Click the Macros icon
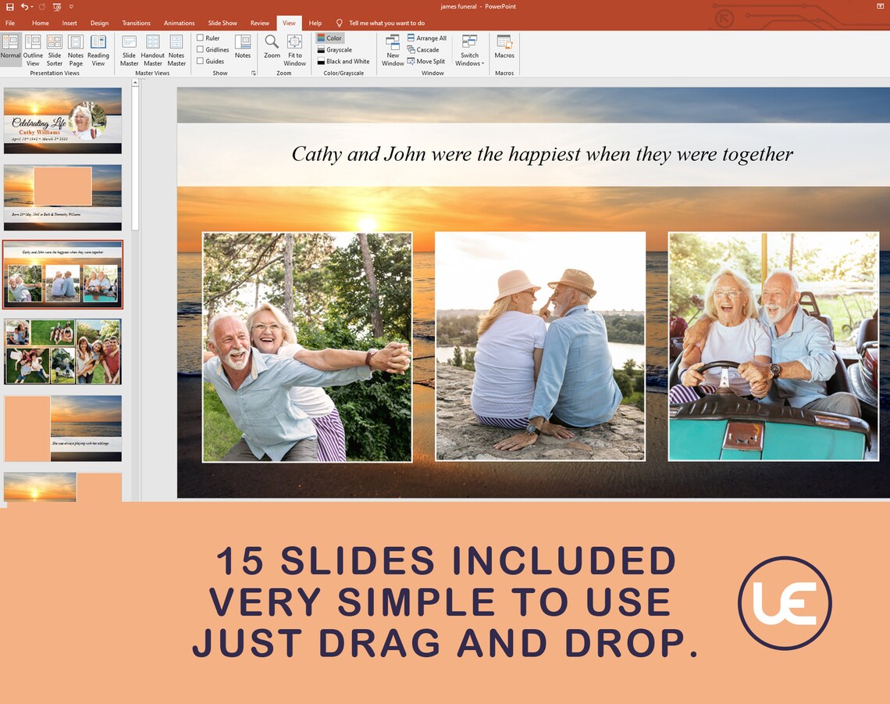Image resolution: width=890 pixels, height=704 pixels. 504,49
